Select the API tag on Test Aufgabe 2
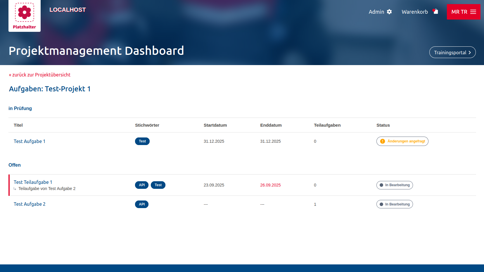Image resolution: width=484 pixels, height=272 pixels. pos(142,204)
